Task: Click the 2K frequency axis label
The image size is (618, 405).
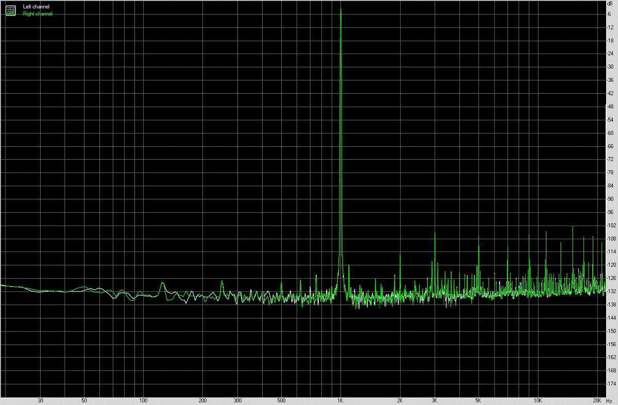Action: coord(400,400)
